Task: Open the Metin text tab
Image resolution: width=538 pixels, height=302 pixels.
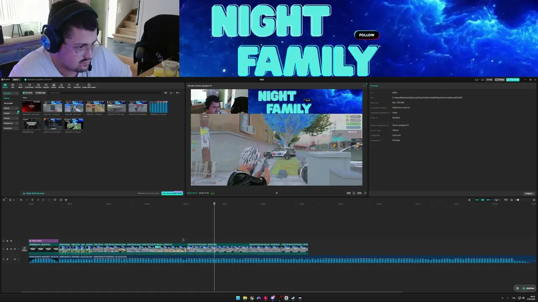Action: (x=20, y=86)
